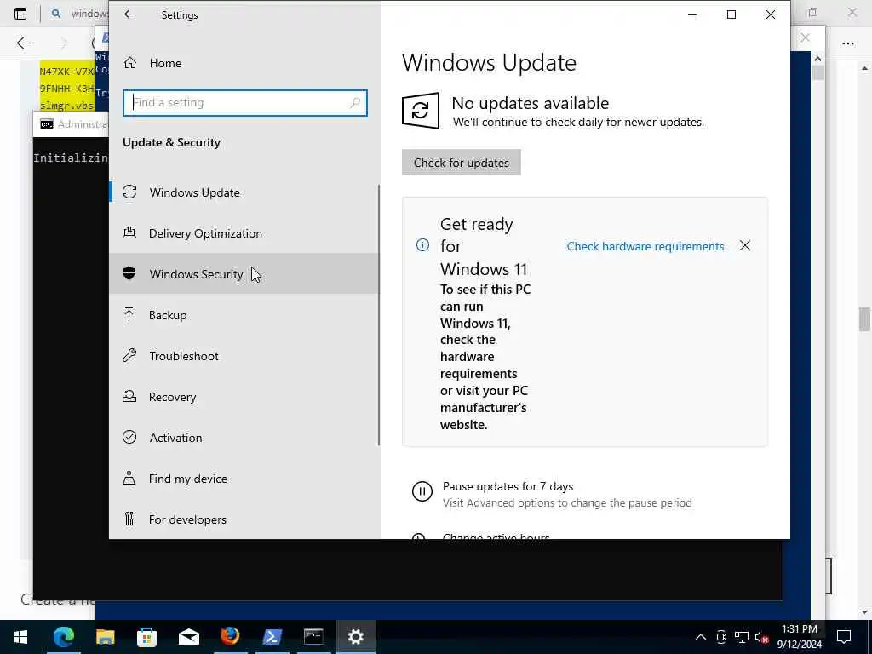Image resolution: width=872 pixels, height=654 pixels.
Task: Switch to PowerShell on taskbar
Action: click(272, 637)
